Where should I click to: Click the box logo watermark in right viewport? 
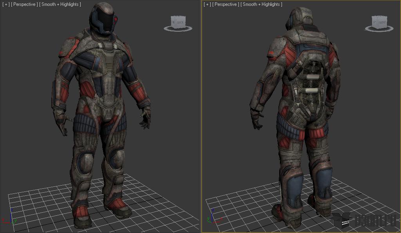(342, 220)
